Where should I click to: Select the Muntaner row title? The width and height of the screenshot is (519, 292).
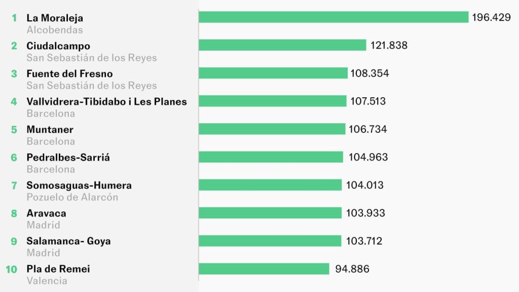pos(50,130)
